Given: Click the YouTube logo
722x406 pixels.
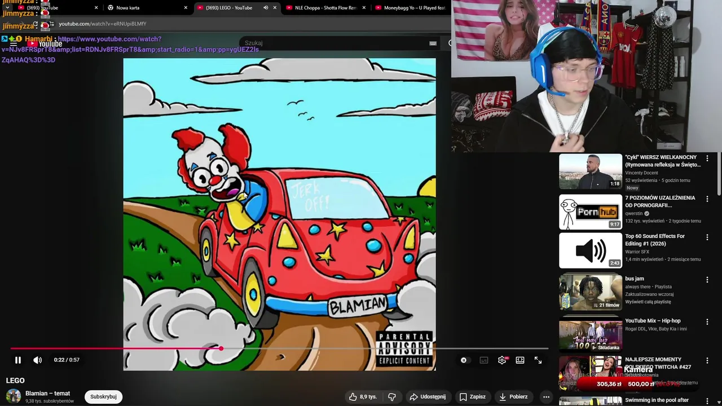Looking at the screenshot, I should tap(44, 43).
